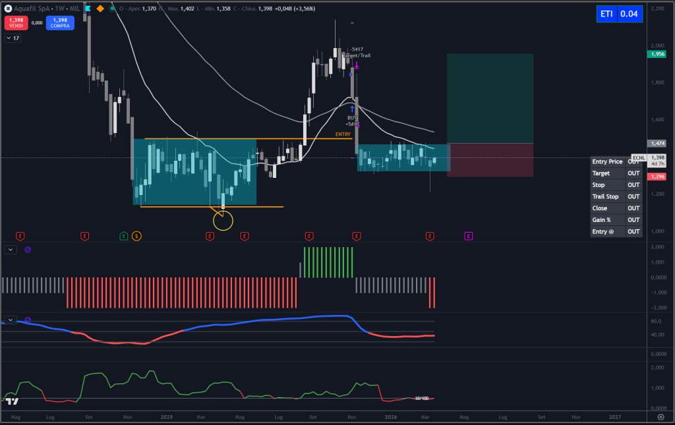Click the magenta down arrow sell signal
The width and height of the screenshot is (675, 425).
pos(357,65)
